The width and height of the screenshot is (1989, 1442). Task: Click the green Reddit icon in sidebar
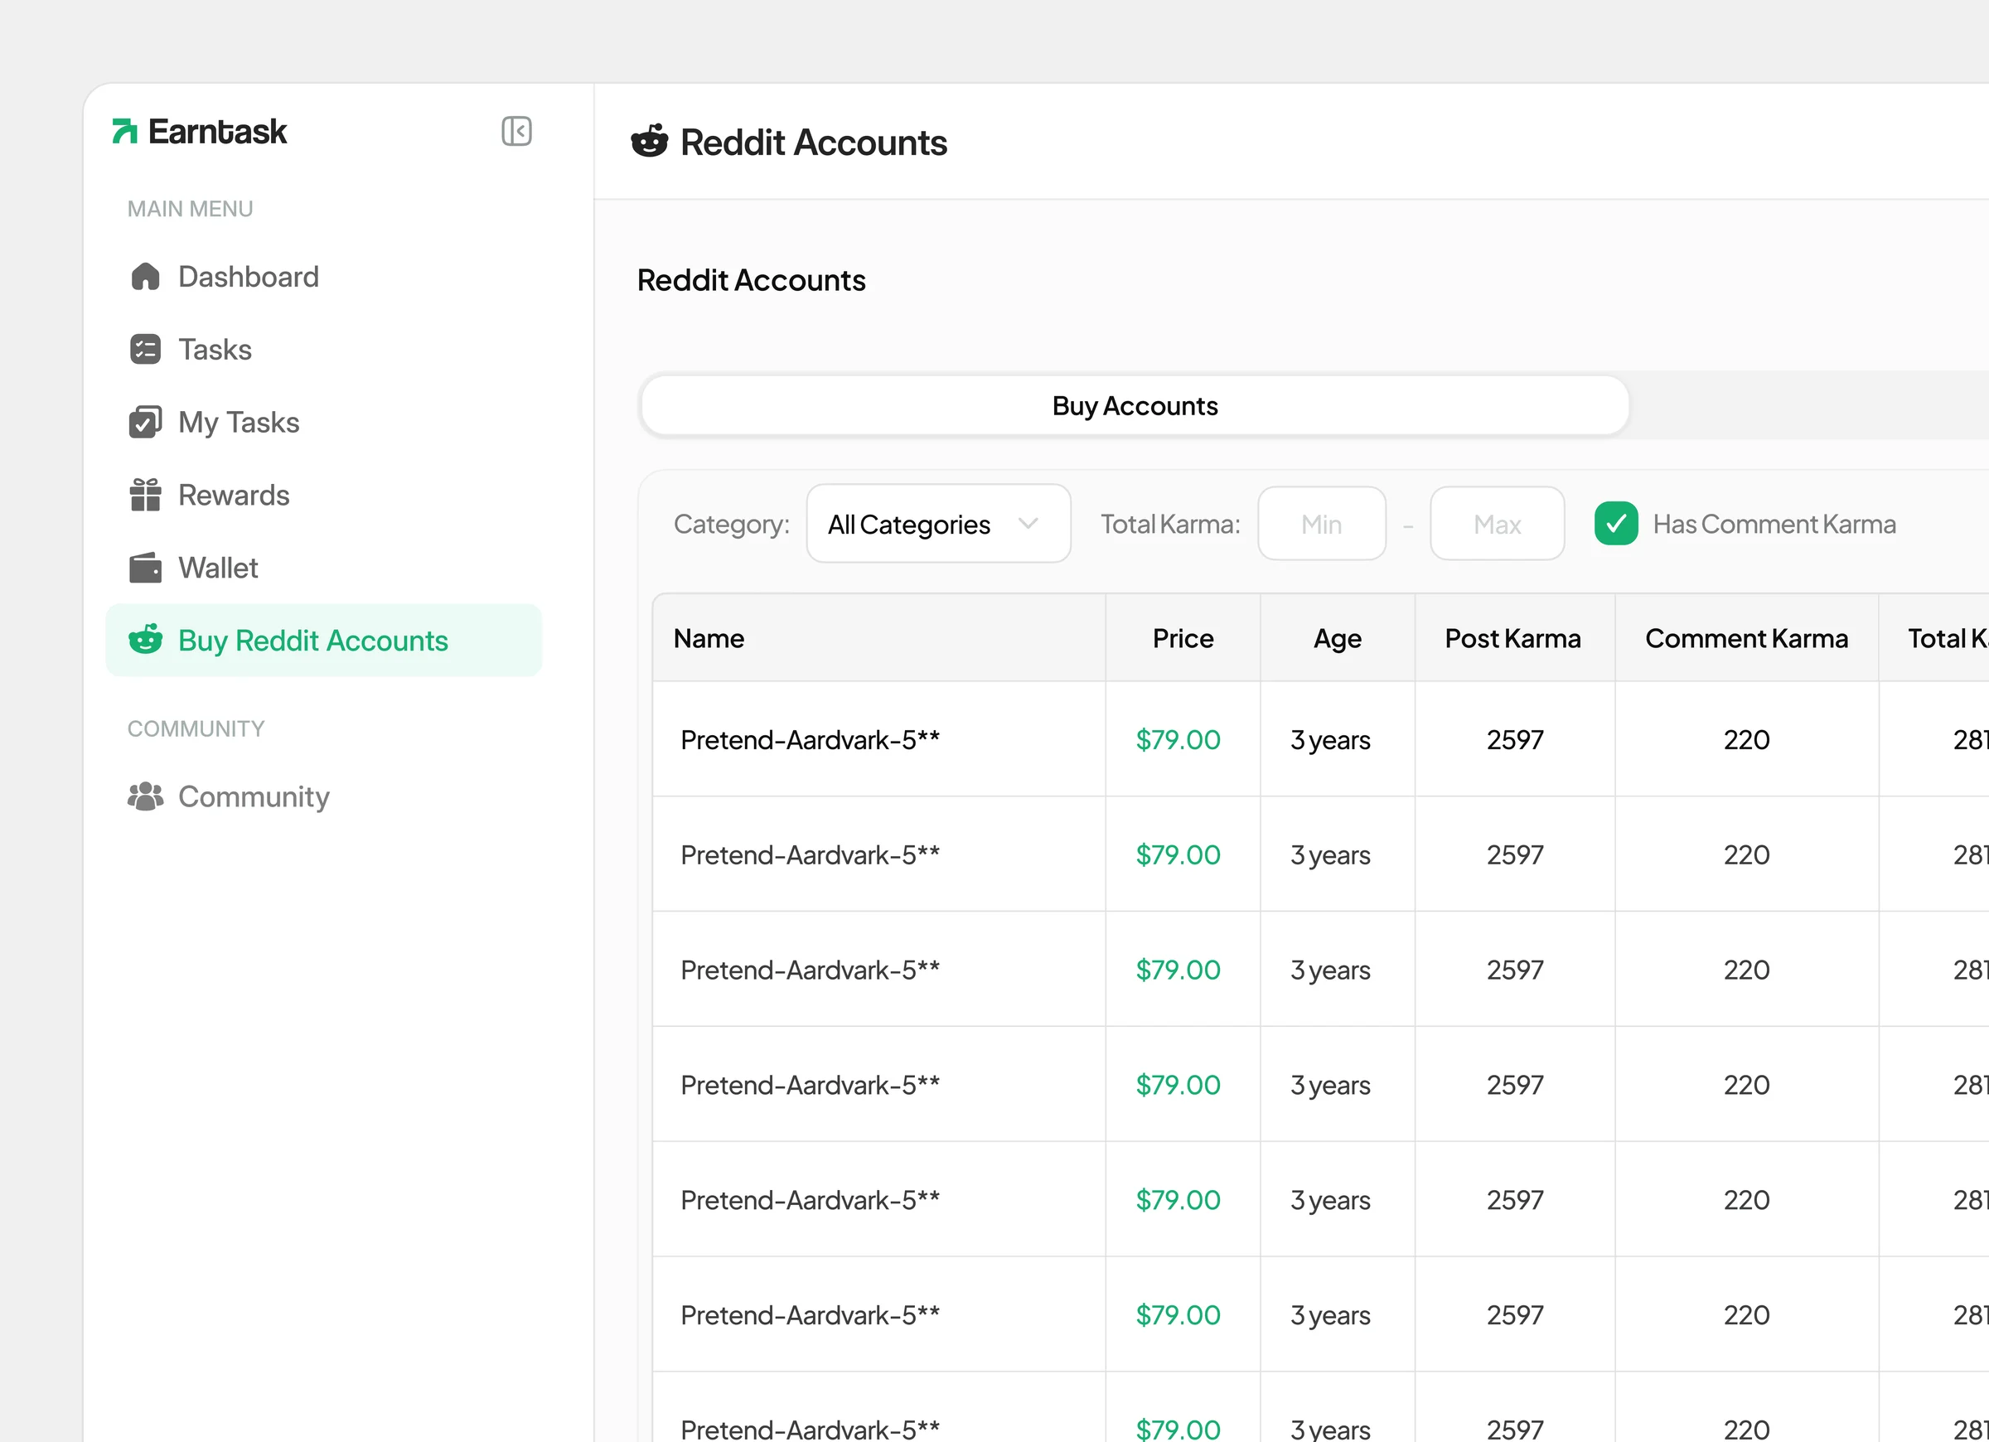coord(145,640)
